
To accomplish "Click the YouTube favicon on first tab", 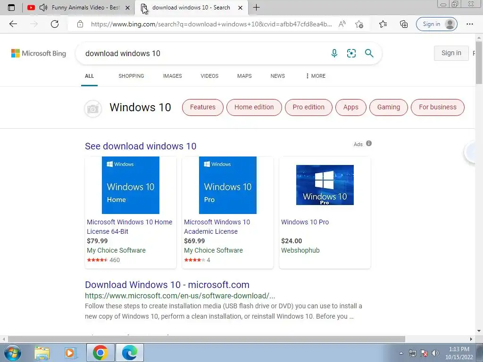I will tap(31, 8).
